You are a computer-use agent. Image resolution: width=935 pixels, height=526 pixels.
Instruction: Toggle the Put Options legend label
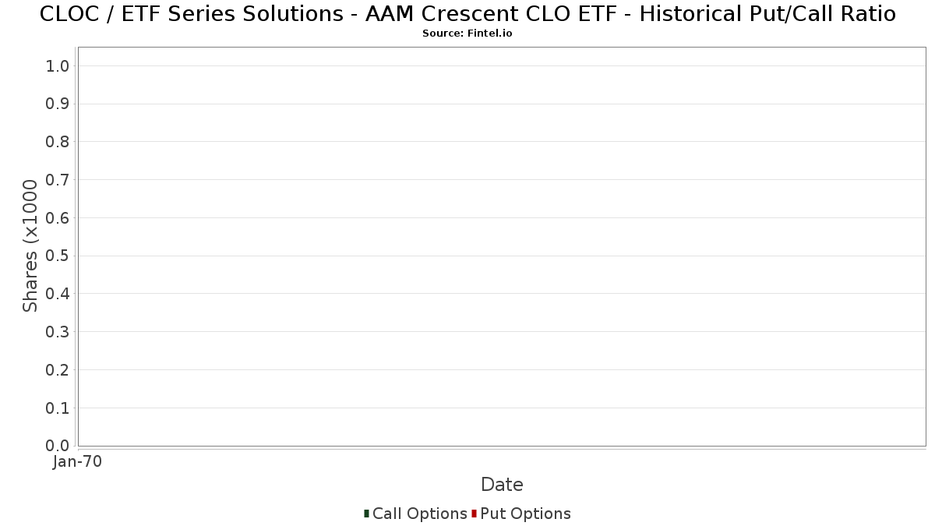click(525, 514)
